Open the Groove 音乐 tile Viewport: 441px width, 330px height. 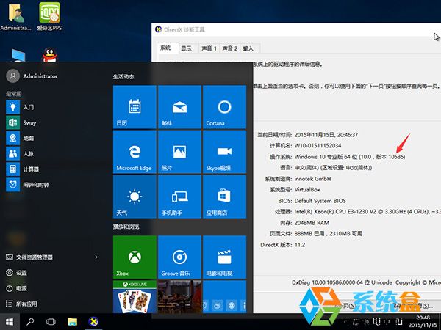179,257
